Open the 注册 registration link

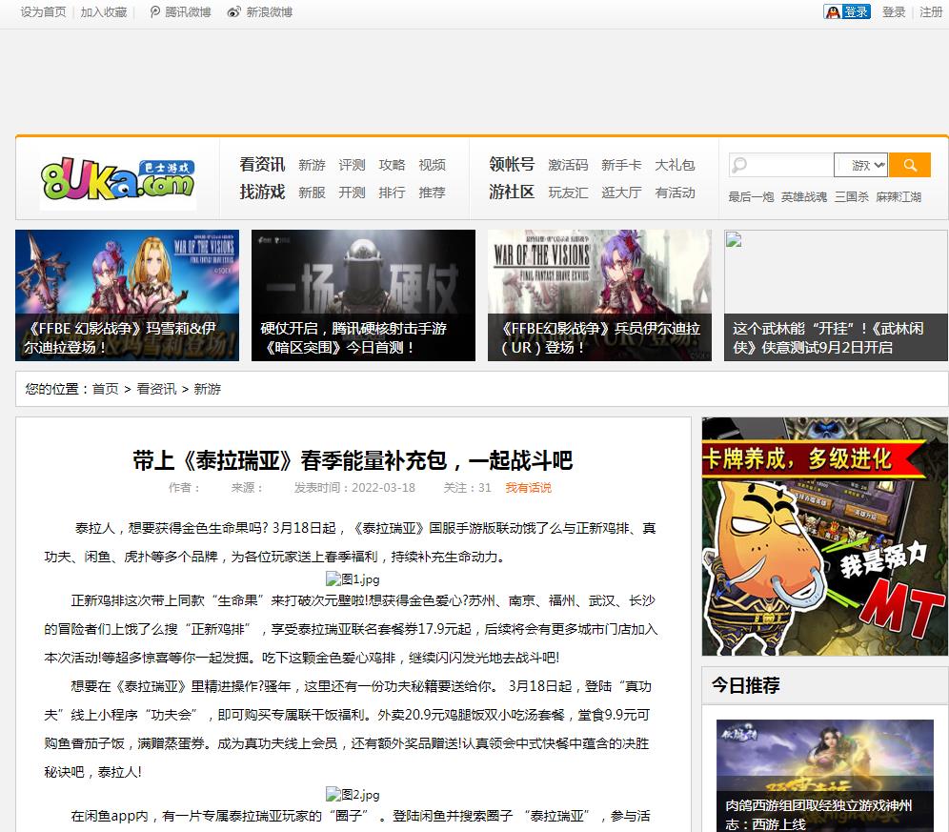[931, 11]
